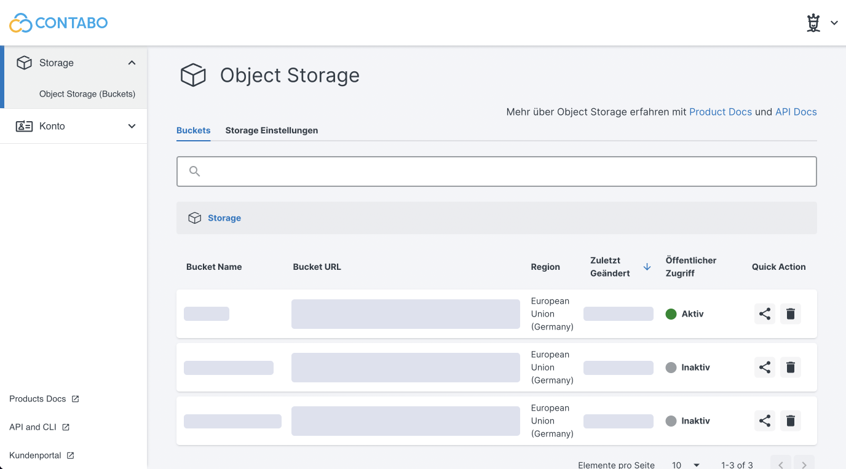The image size is (846, 469).
Task: Click the magnifier search icon
Action: click(x=194, y=171)
